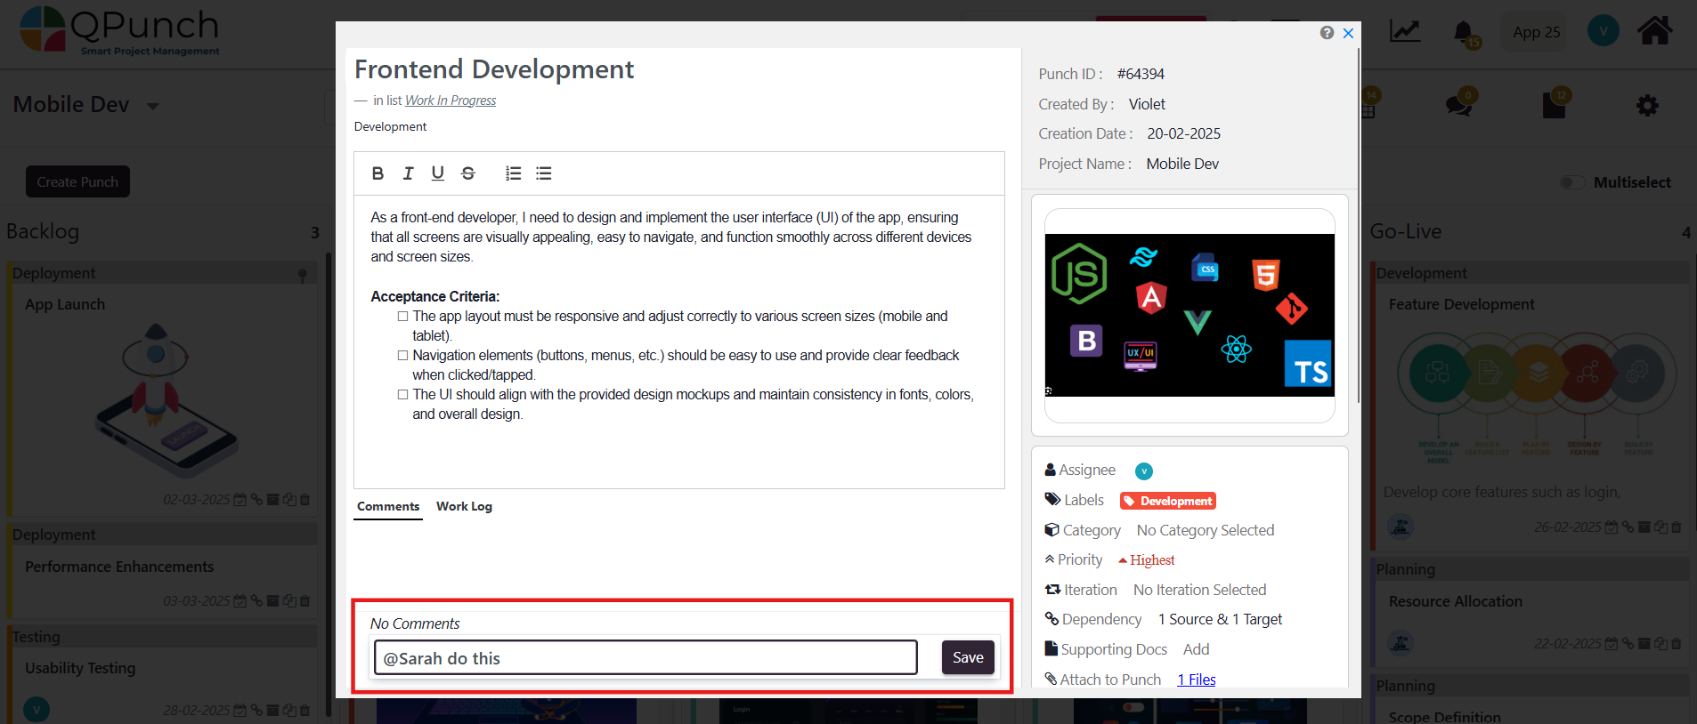The height and width of the screenshot is (724, 1697).
Task: Save the typed comment
Action: pos(968,657)
